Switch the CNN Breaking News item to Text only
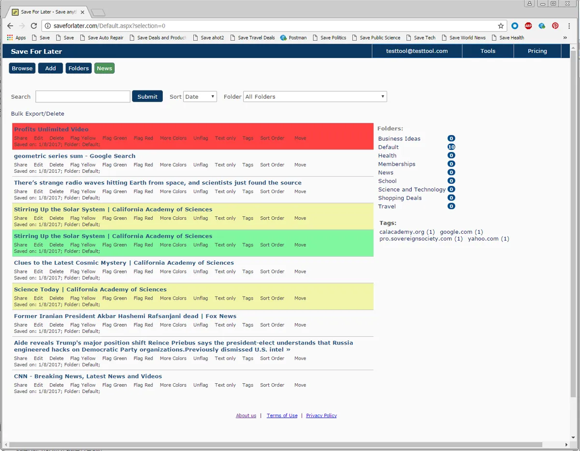Screen dimensions: 580x451 tap(225, 385)
